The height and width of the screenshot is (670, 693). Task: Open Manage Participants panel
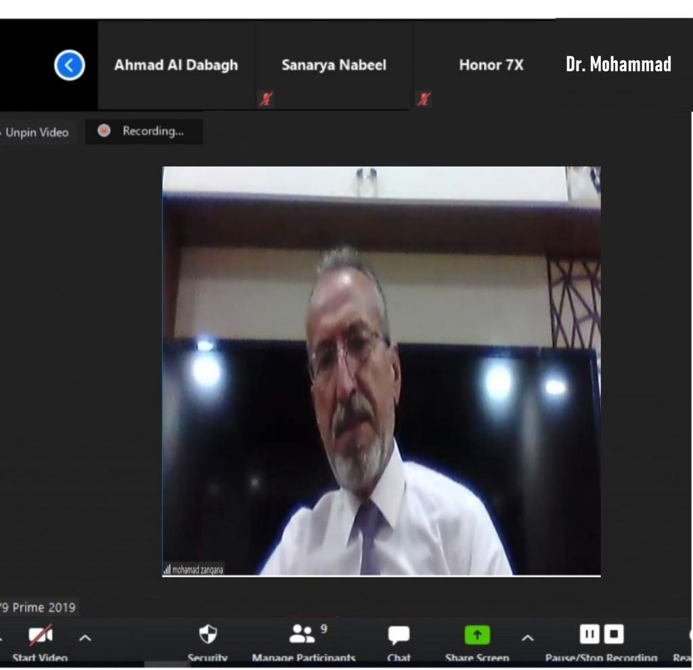tap(303, 634)
